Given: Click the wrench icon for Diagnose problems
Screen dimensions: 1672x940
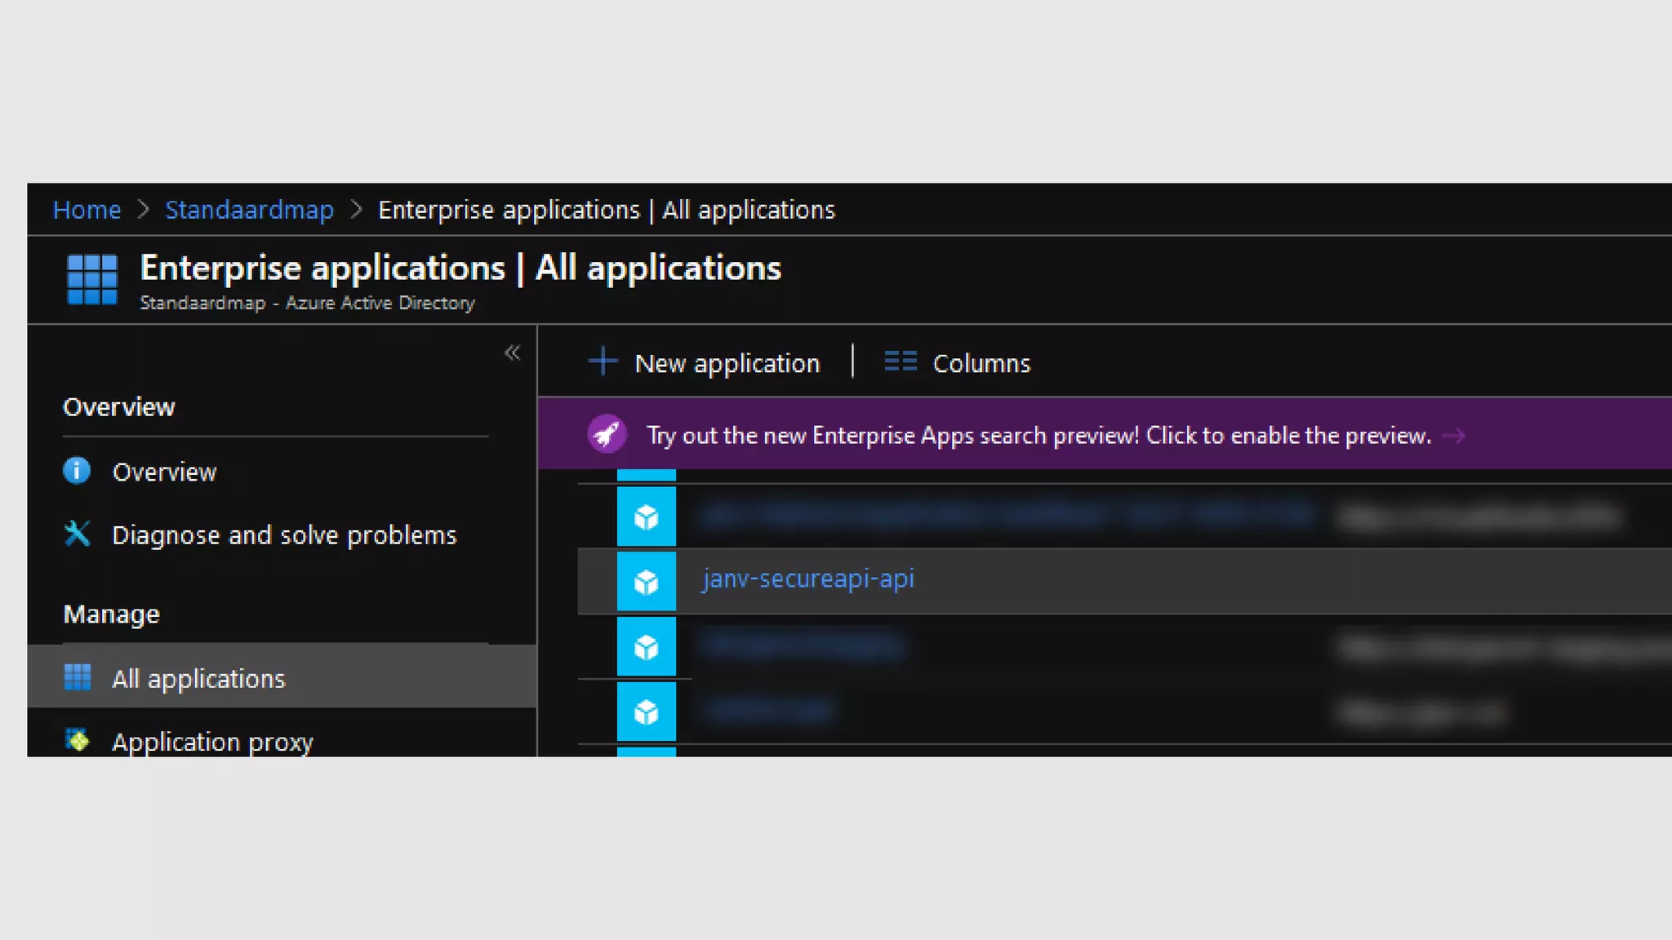Looking at the screenshot, I should pyautogui.click(x=78, y=534).
